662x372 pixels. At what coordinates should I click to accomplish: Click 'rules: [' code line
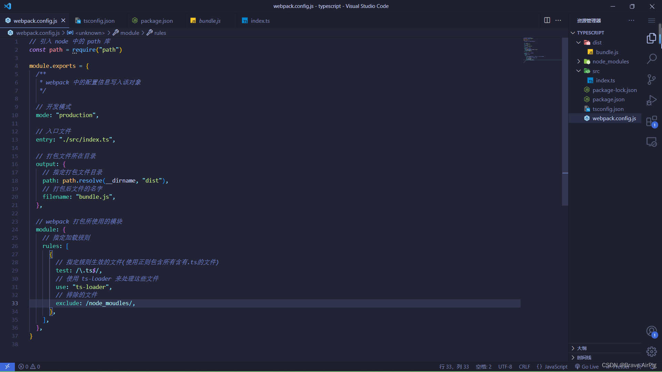(x=56, y=246)
